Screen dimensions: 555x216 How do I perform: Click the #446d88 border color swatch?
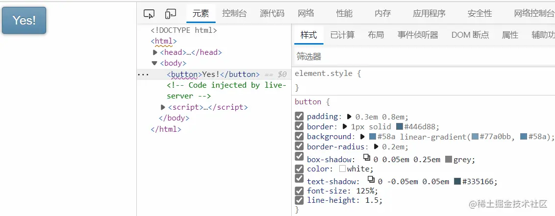(400, 127)
